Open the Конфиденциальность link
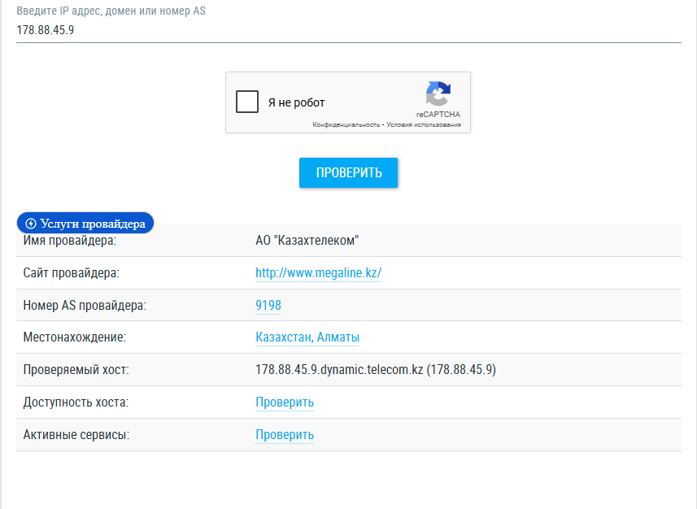The image size is (697, 509). click(x=346, y=125)
